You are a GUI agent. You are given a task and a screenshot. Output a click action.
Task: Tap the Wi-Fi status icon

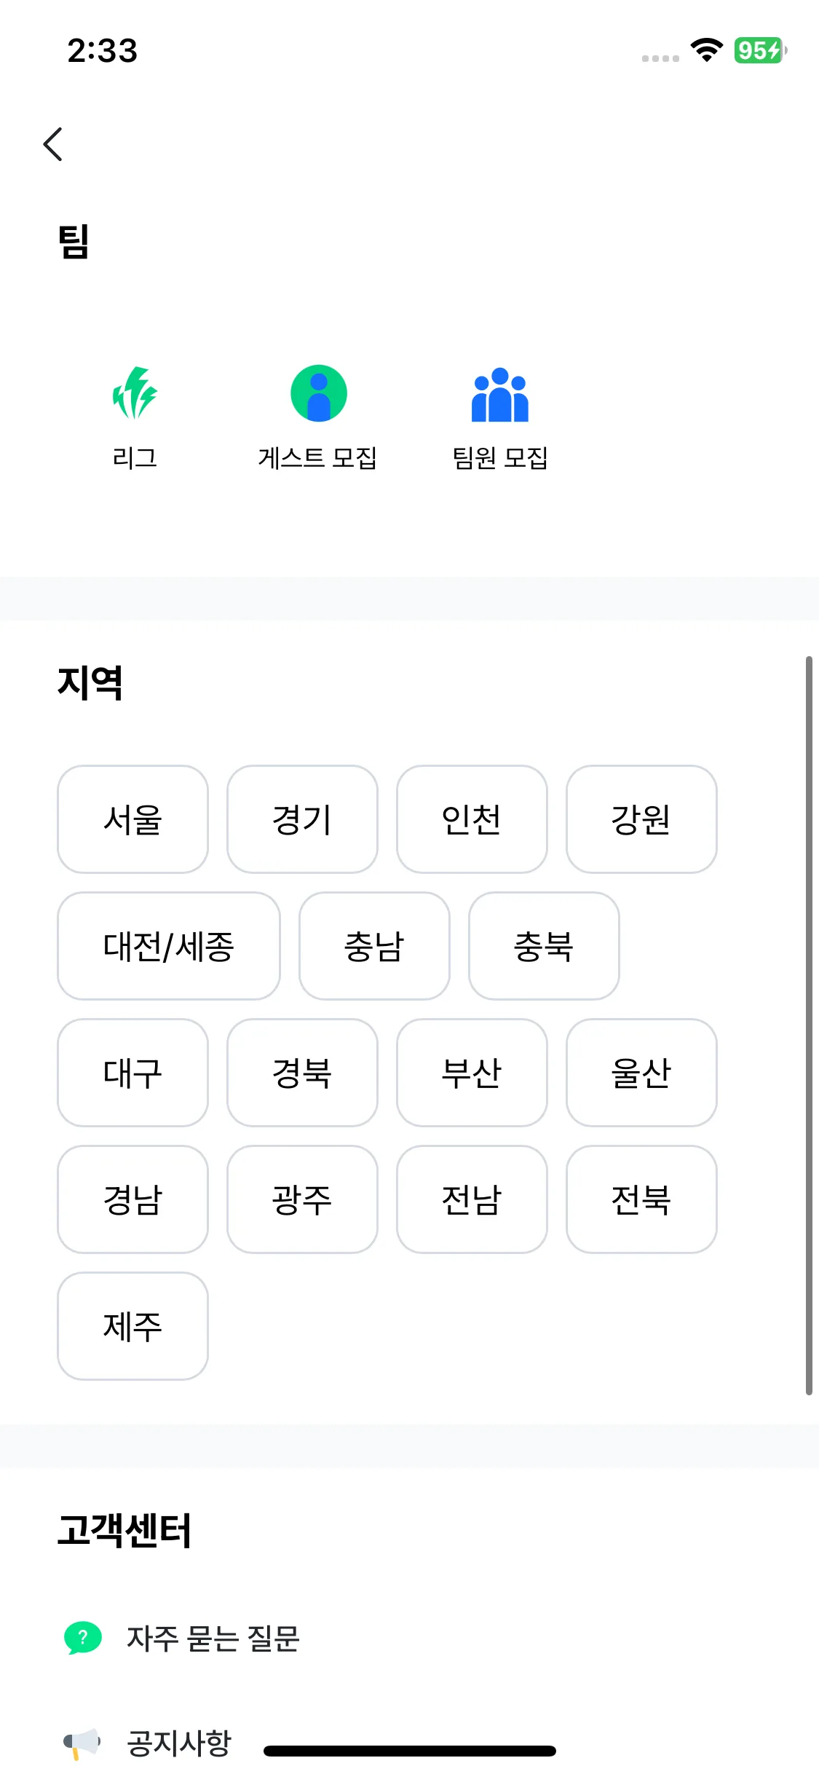[706, 50]
